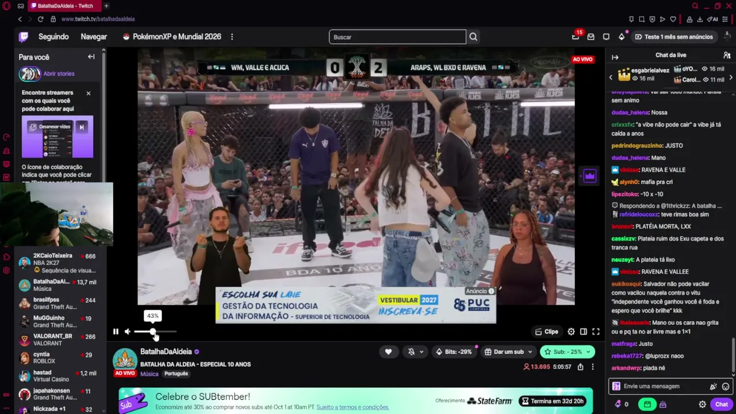The height and width of the screenshot is (414, 736).
Task: Open the chat community members icon
Action: (x=727, y=55)
